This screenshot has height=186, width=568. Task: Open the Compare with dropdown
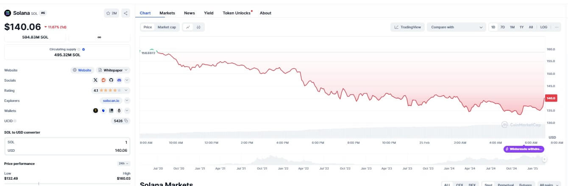[456, 27]
